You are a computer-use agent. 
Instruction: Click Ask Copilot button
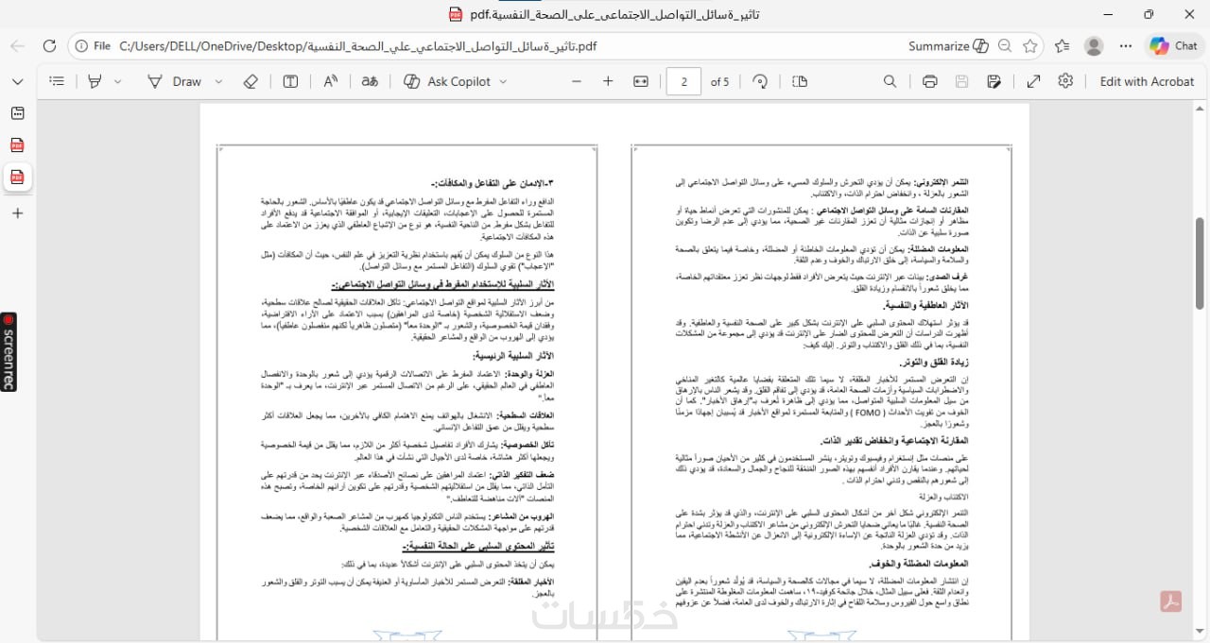pos(447,81)
